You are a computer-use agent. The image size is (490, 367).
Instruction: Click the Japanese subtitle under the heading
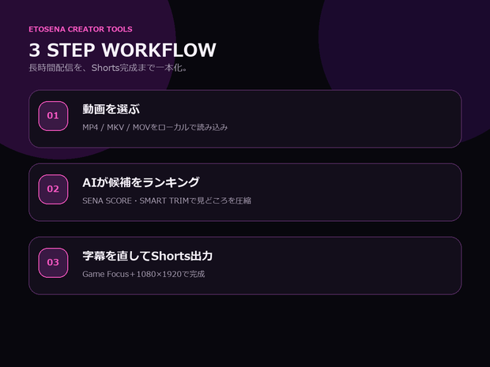108,68
